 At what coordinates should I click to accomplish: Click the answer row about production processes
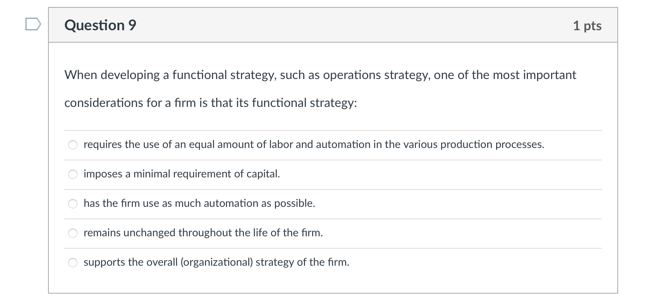pos(314,144)
